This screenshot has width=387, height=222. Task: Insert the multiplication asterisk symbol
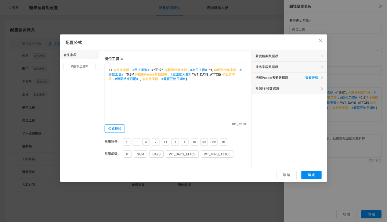click(146, 142)
